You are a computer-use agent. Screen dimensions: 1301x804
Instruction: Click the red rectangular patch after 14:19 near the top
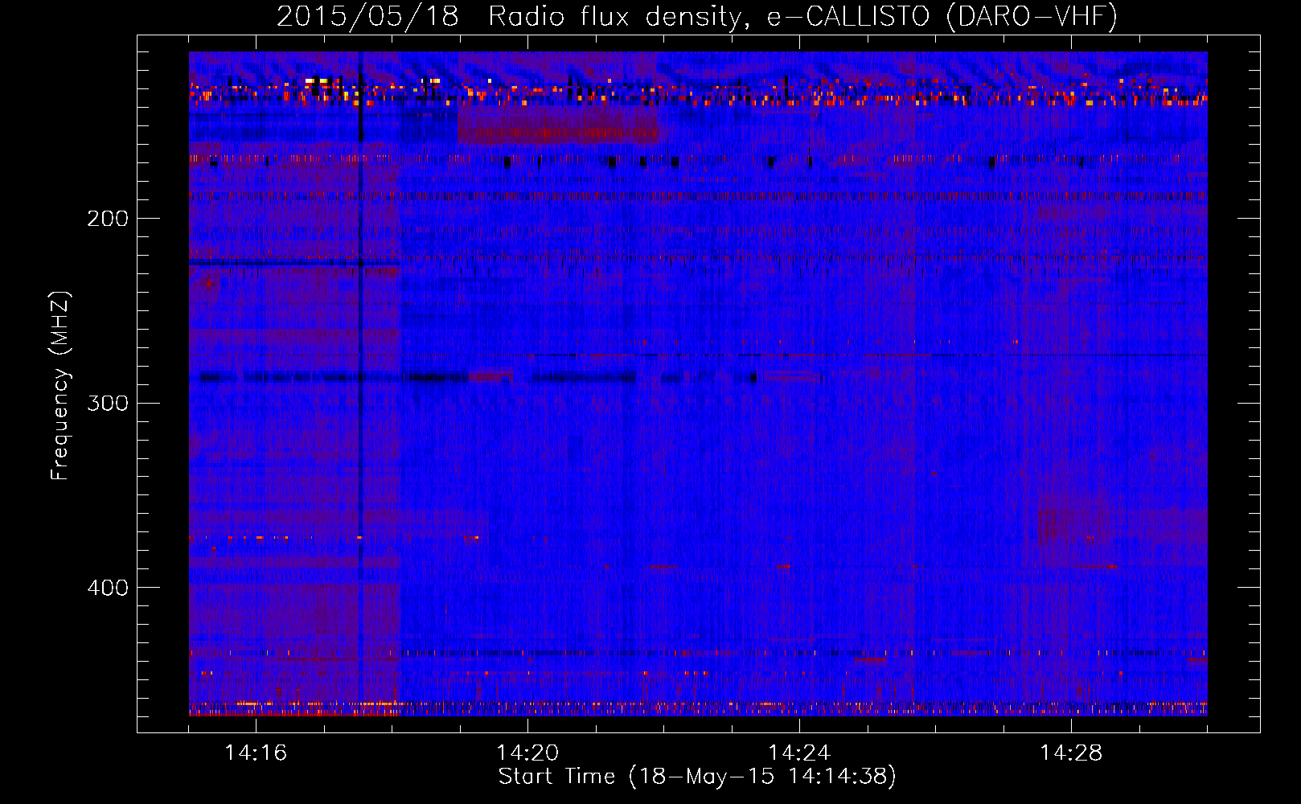[557, 126]
